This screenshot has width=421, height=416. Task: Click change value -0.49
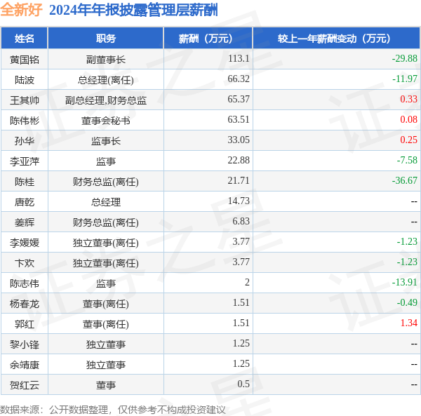coord(407,303)
